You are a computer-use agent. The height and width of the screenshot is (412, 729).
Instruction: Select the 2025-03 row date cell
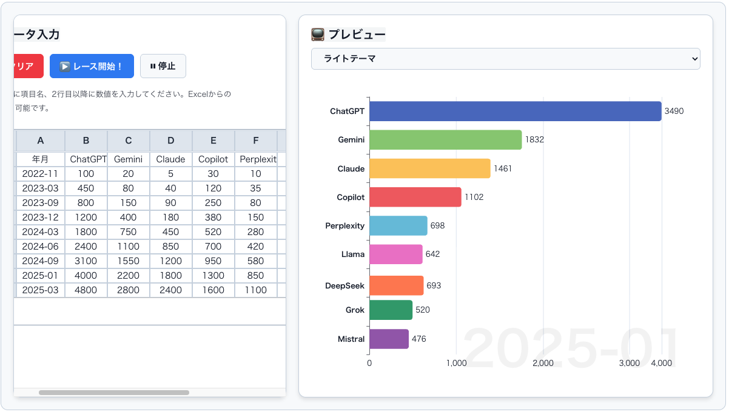click(41, 290)
